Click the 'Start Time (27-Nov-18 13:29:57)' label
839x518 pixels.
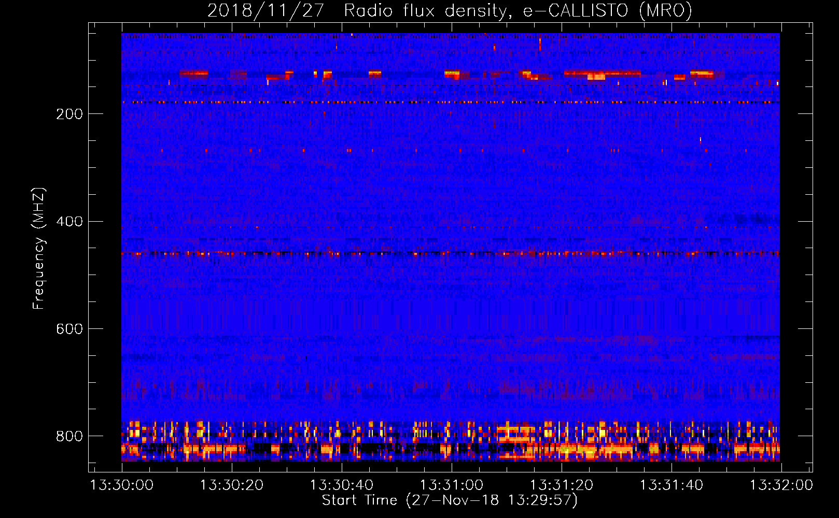pyautogui.click(x=450, y=500)
